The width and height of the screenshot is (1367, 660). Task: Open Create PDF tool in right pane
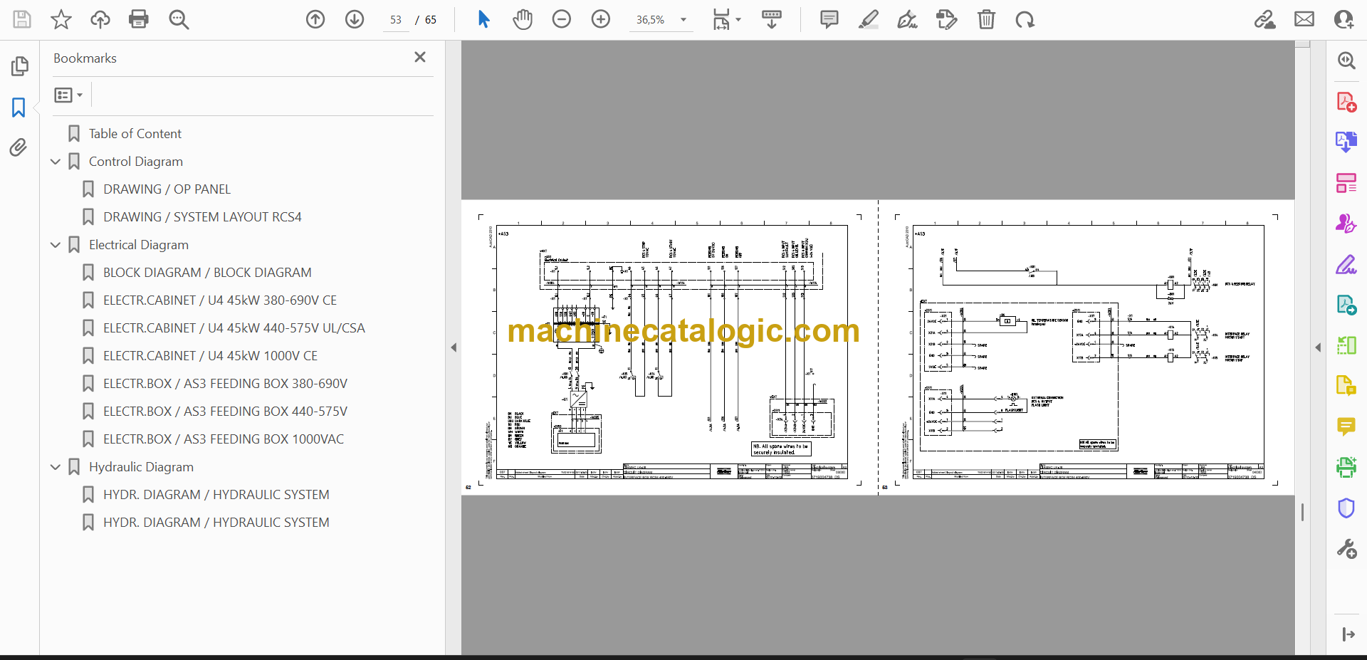coord(1346,102)
